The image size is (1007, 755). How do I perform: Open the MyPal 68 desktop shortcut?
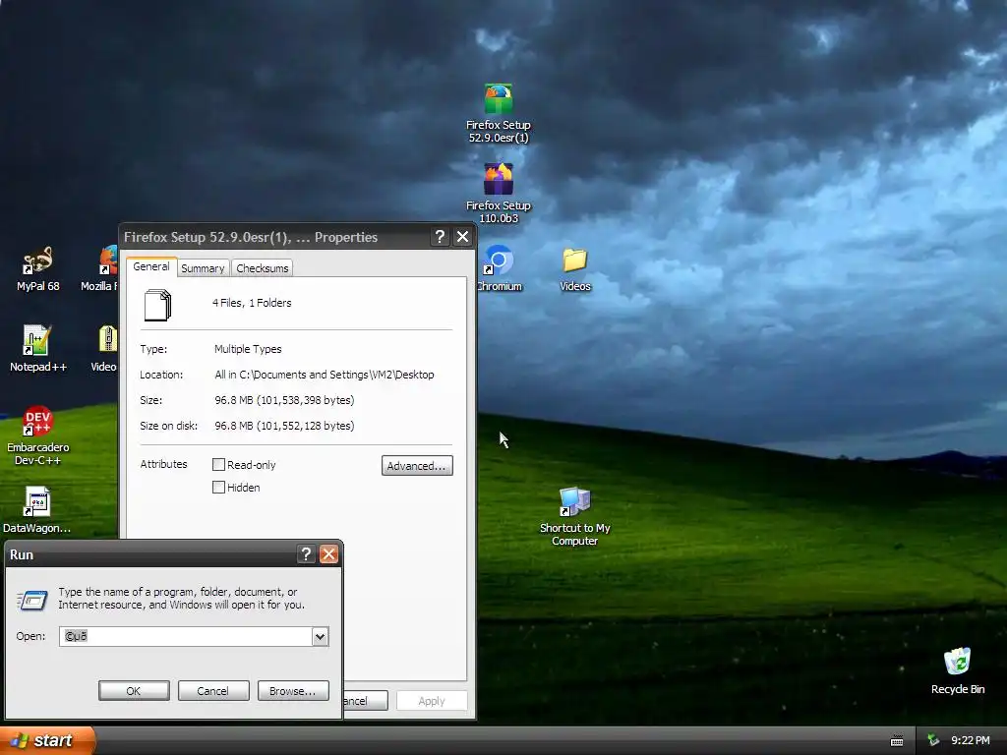38,268
